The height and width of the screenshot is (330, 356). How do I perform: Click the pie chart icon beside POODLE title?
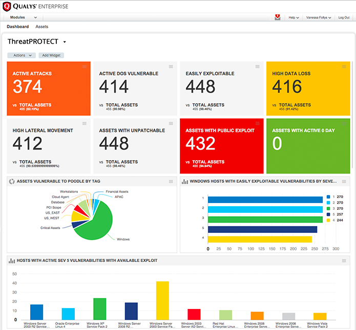pos(12,182)
